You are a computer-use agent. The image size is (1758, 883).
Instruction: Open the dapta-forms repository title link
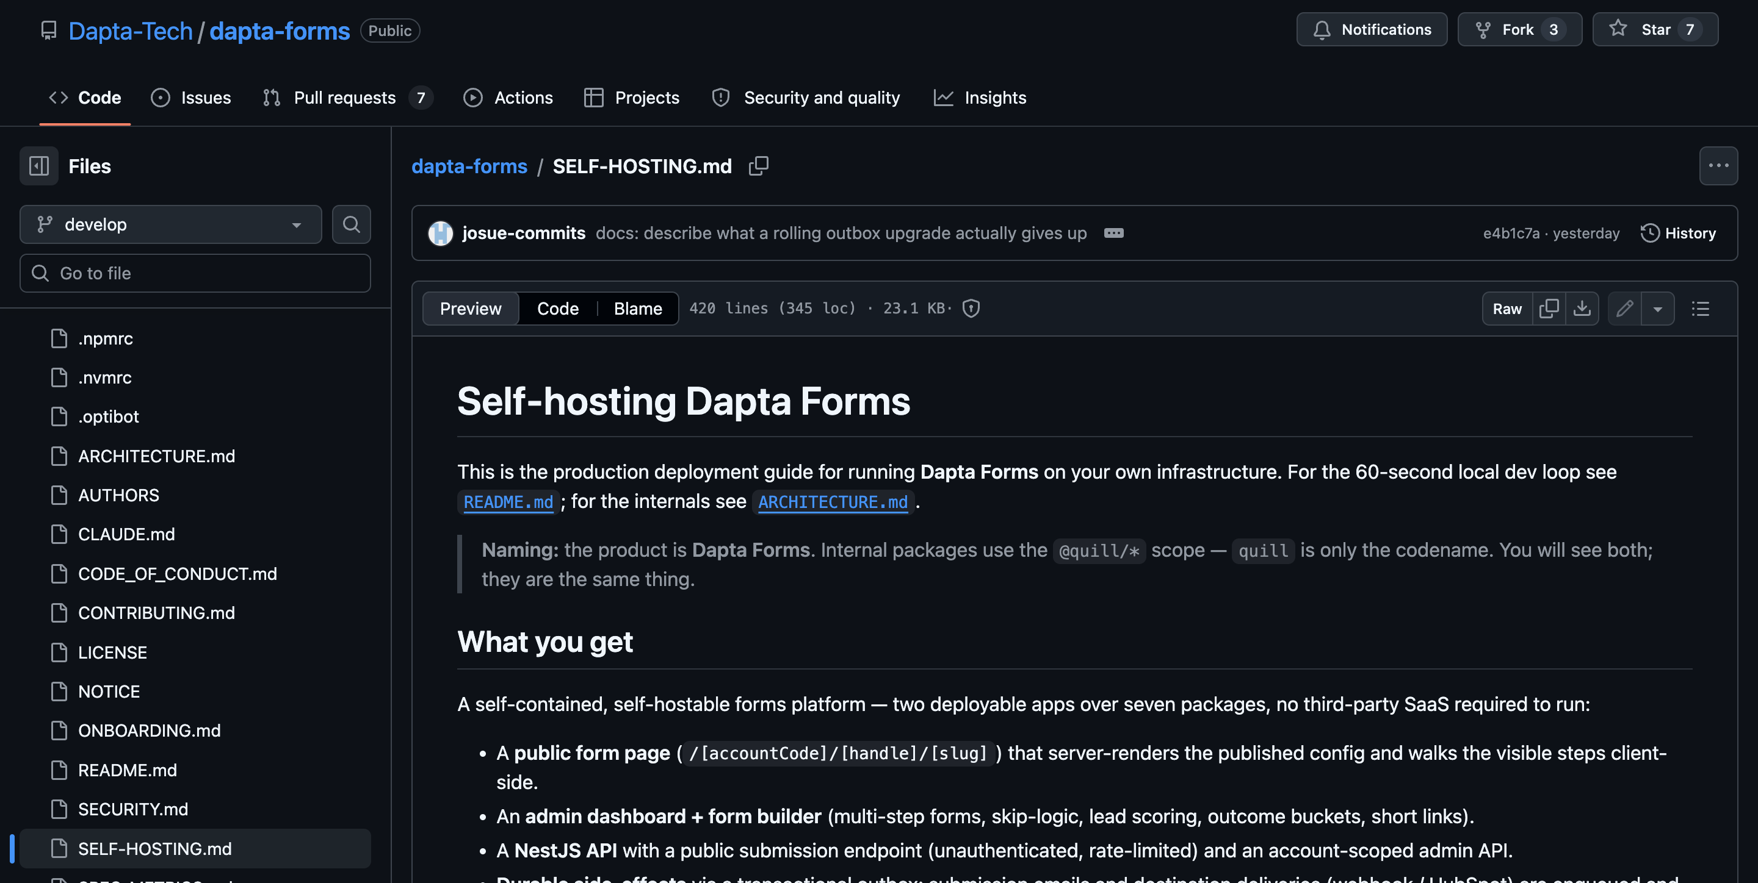tap(279, 30)
